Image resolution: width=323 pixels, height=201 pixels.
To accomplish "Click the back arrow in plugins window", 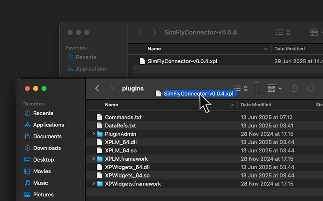I will (97, 88).
